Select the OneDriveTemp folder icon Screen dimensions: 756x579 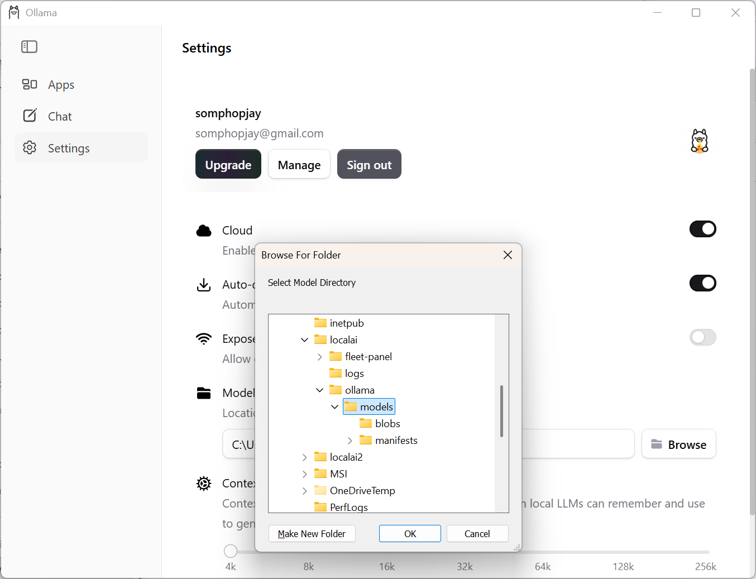[320, 490]
